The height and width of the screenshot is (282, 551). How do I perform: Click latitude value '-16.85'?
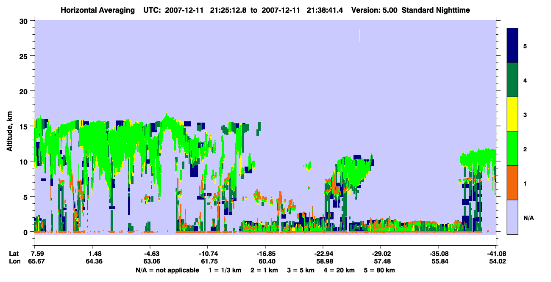pos(265,254)
